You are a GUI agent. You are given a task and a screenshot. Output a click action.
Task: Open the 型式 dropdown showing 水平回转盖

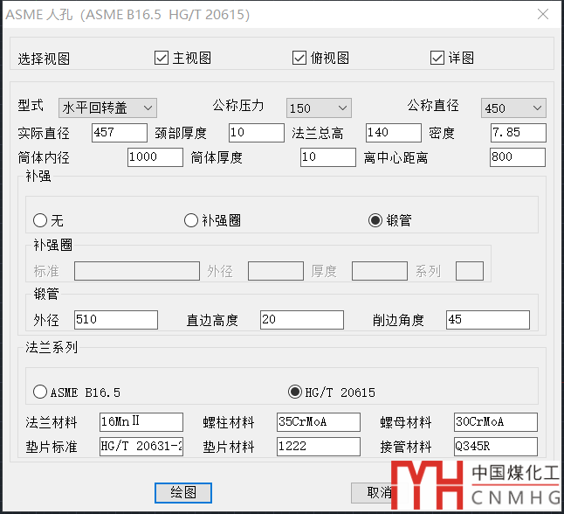pos(107,108)
